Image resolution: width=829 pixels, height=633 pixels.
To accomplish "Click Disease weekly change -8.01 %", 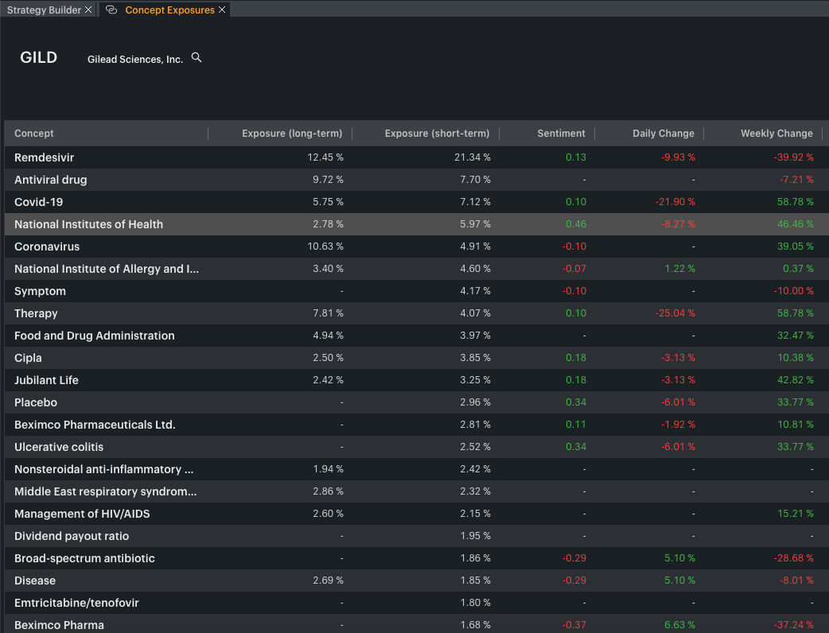I will (796, 581).
